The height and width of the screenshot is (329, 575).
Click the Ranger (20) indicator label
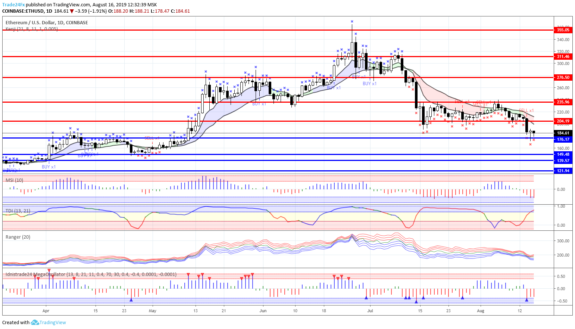click(18, 237)
